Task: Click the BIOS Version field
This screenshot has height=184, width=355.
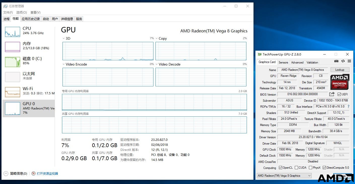Action: (303, 94)
